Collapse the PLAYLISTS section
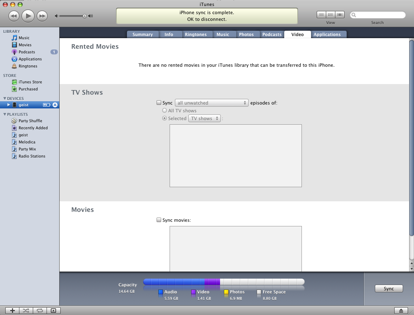 5,114
